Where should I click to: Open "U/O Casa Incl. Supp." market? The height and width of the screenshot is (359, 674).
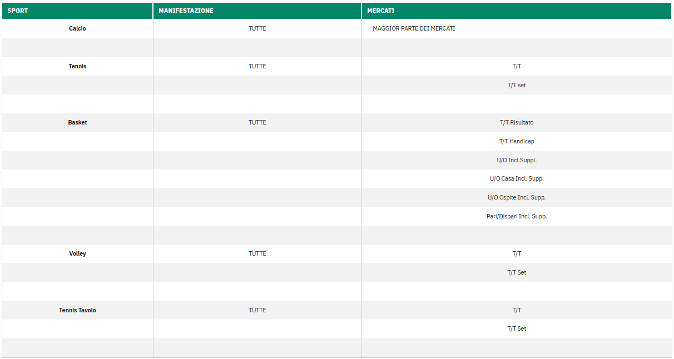pos(517,178)
